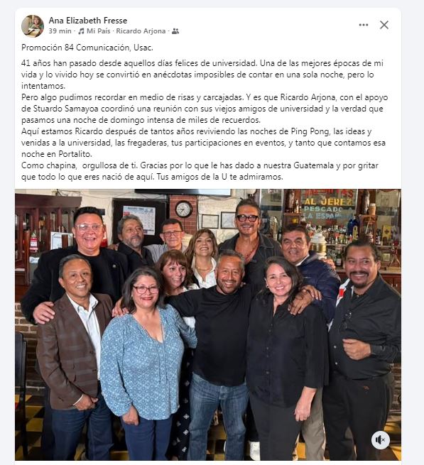The image size is (424, 465).
Task: Click the AL JEREZ sign in the photo
Action: (x=328, y=202)
